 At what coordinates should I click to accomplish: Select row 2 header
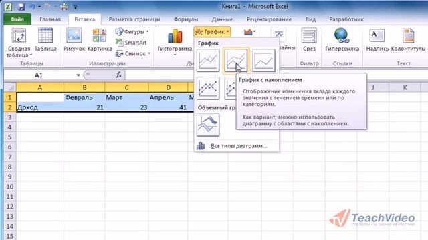10,107
